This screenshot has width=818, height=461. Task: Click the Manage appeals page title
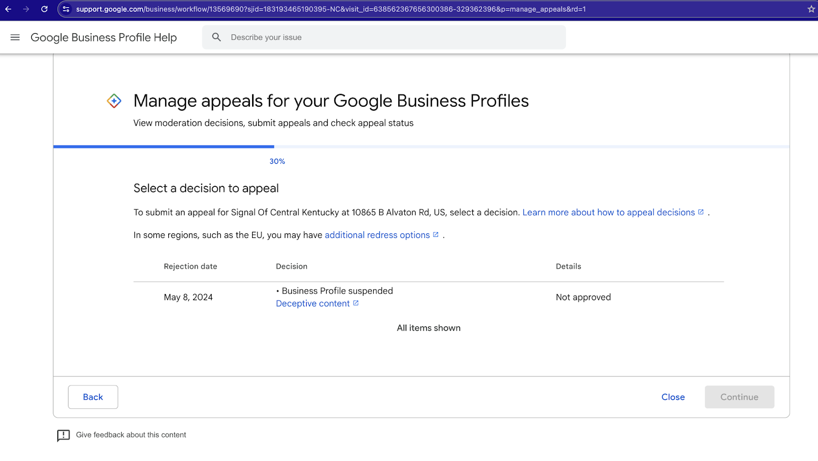point(331,101)
